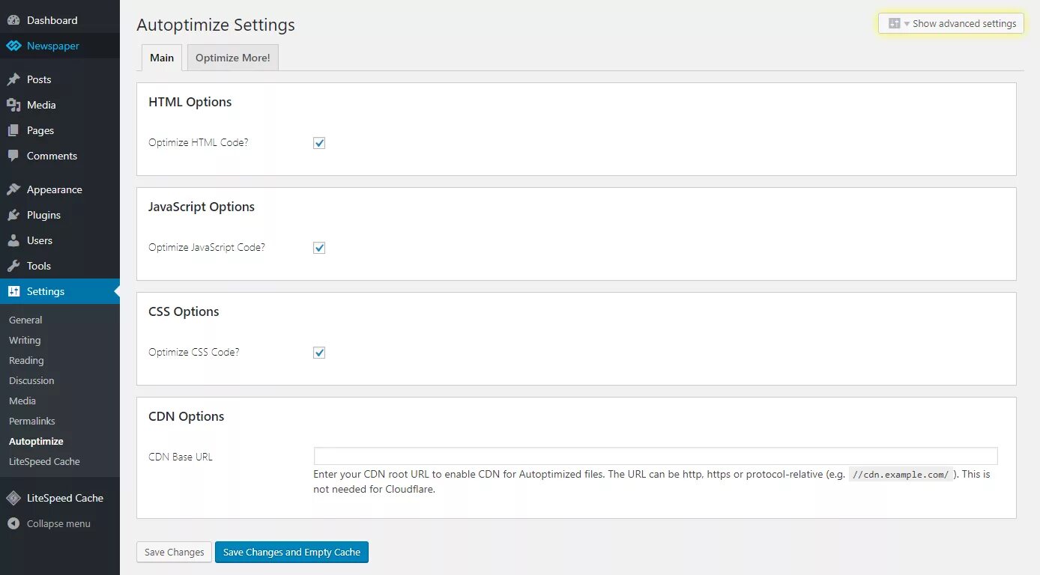Click the Plugins plug icon

pos(13,215)
